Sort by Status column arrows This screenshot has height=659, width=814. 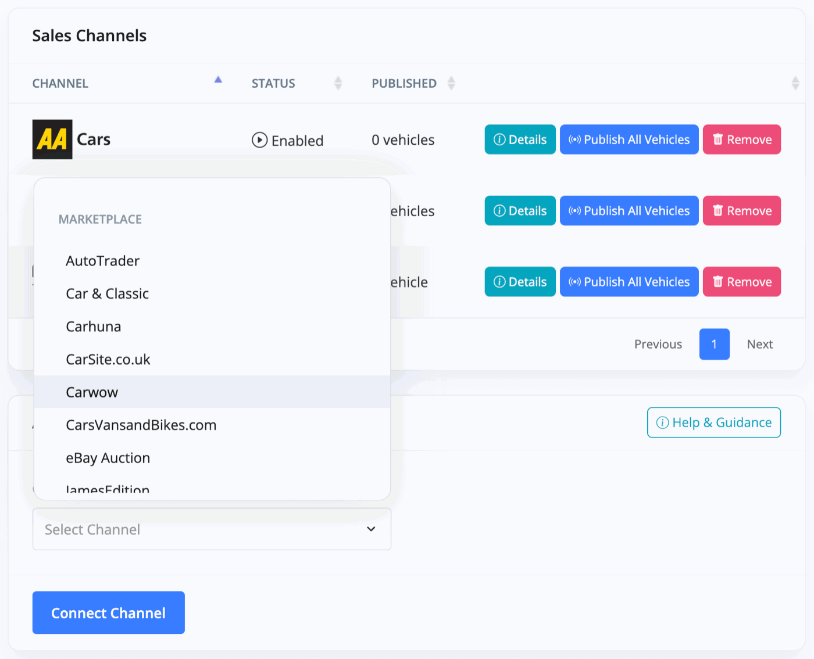(x=338, y=83)
